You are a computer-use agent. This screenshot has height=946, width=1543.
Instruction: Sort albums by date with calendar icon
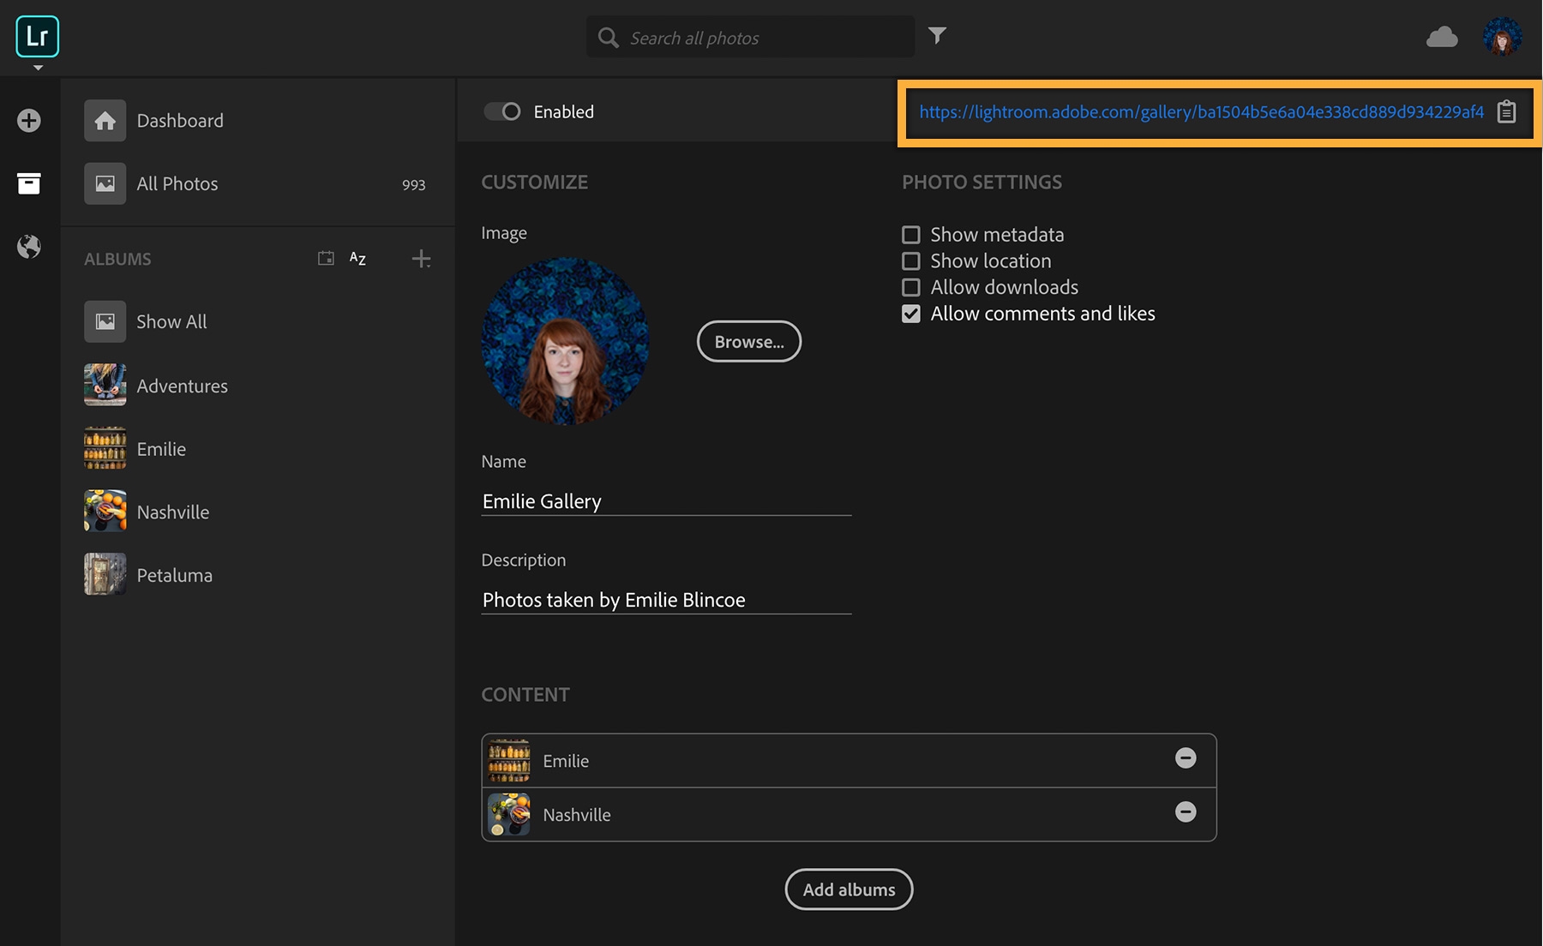[326, 258]
